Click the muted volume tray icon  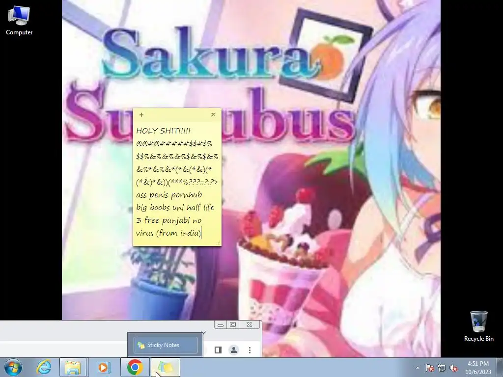click(453, 368)
